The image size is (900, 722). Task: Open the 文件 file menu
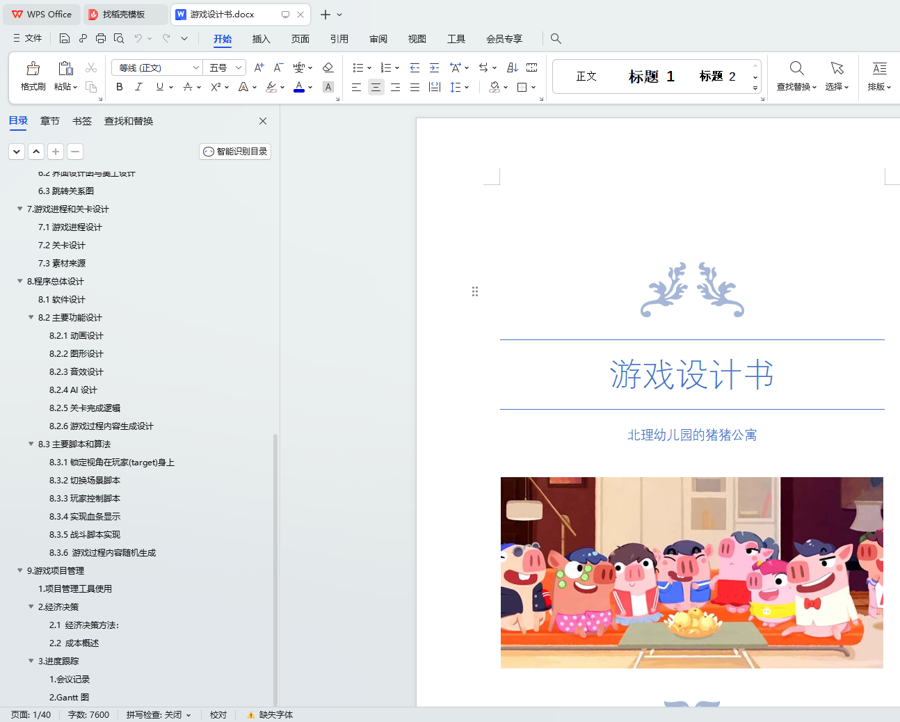pos(28,38)
